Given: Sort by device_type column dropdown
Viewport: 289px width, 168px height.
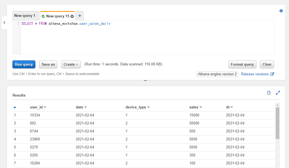Looking at the screenshot, I should pos(148,107).
